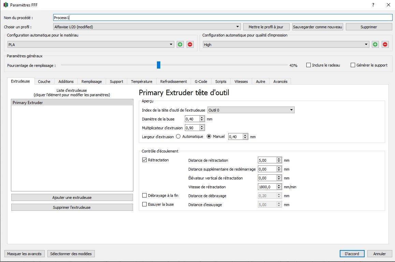This screenshot has width=395, height=262.
Task: Increase Élévateur vertical de rétractation value
Action: pos(279,176)
